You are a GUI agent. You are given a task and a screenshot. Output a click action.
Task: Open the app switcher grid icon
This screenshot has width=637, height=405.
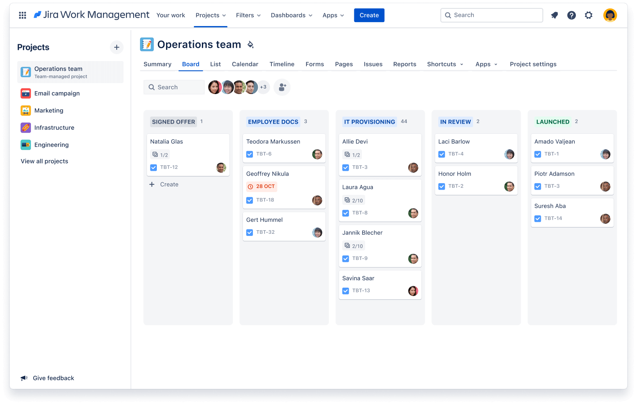point(23,15)
